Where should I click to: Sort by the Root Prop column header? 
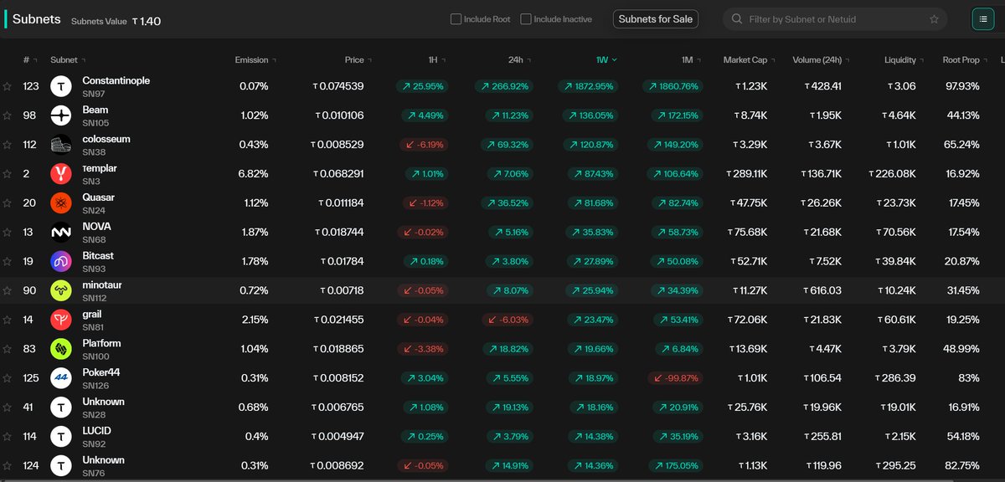(x=964, y=60)
